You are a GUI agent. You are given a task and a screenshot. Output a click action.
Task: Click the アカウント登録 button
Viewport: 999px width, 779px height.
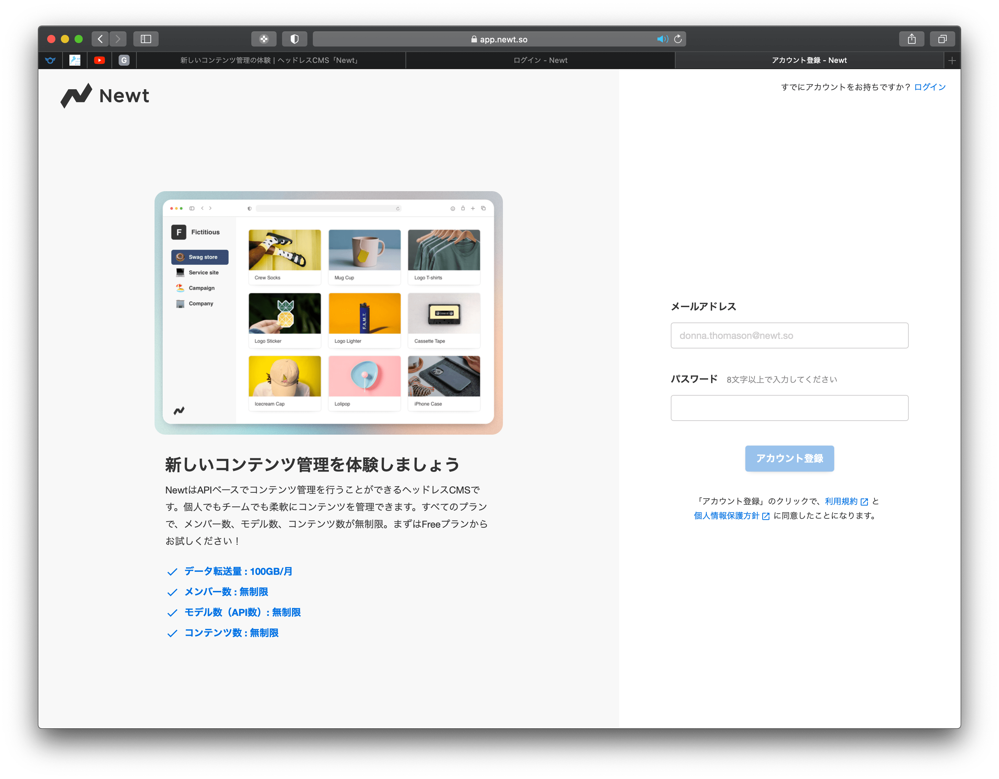[x=789, y=458]
